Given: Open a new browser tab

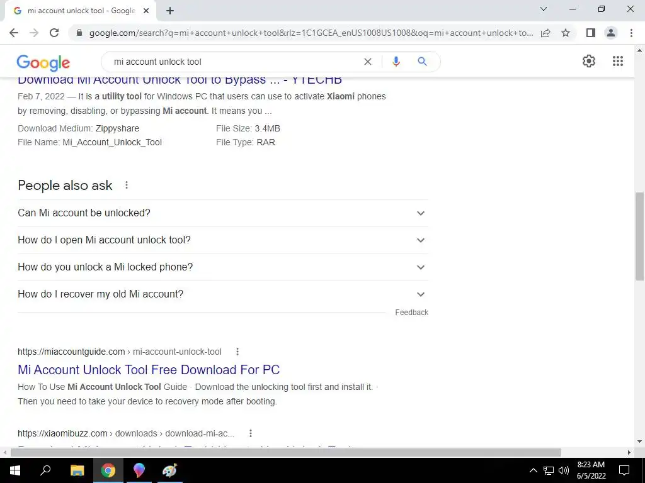Looking at the screenshot, I should coord(170,11).
